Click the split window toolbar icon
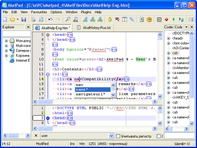The width and height of the screenshot is (197, 148). tap(125, 19)
